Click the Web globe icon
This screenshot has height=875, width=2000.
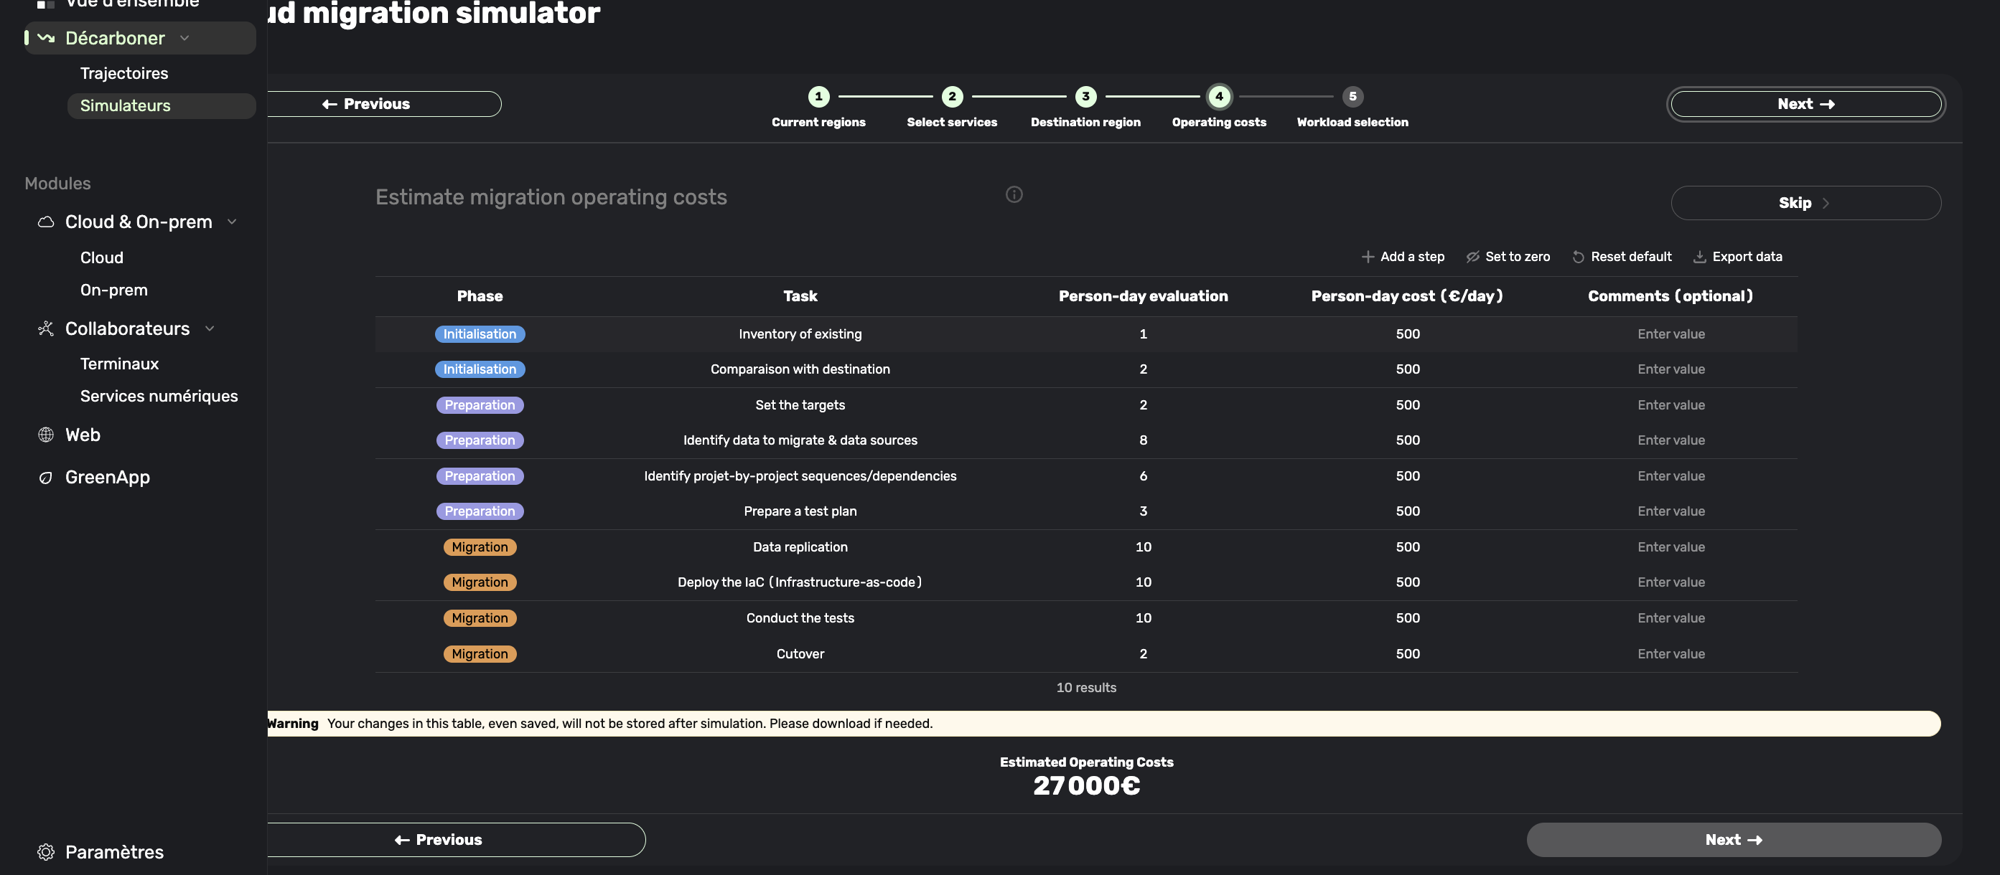pyautogui.click(x=46, y=435)
